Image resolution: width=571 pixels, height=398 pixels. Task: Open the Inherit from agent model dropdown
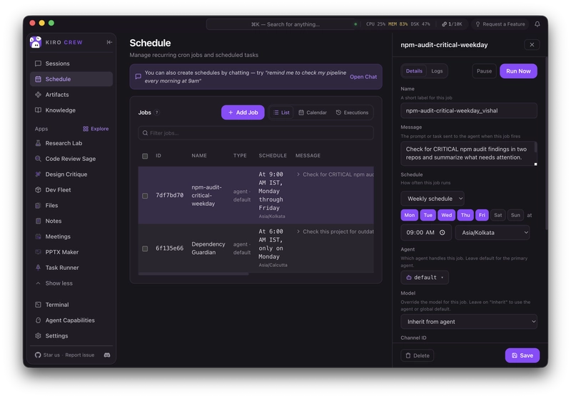pyautogui.click(x=469, y=322)
